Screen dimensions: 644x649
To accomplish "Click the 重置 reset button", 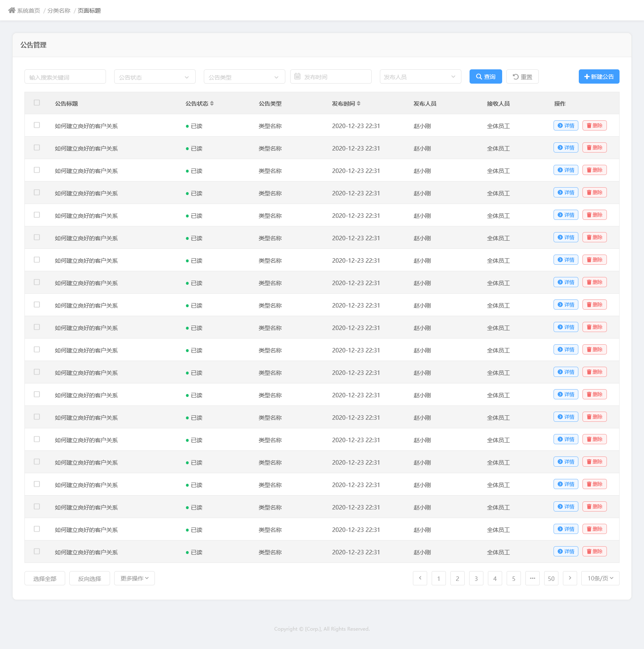I will coord(523,77).
